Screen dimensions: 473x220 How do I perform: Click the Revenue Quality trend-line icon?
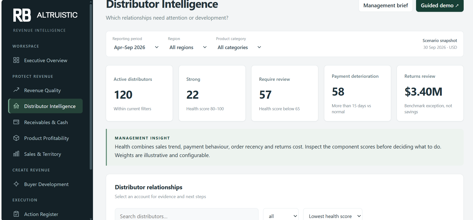pyautogui.click(x=16, y=90)
